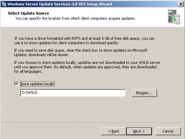Uncheck the Store updates locally checkbox
This screenshot has width=185, height=139.
(16, 84)
